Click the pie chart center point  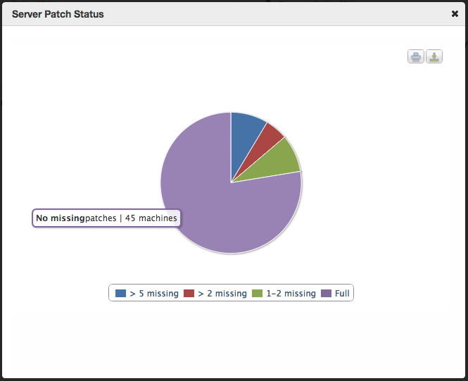click(232, 182)
